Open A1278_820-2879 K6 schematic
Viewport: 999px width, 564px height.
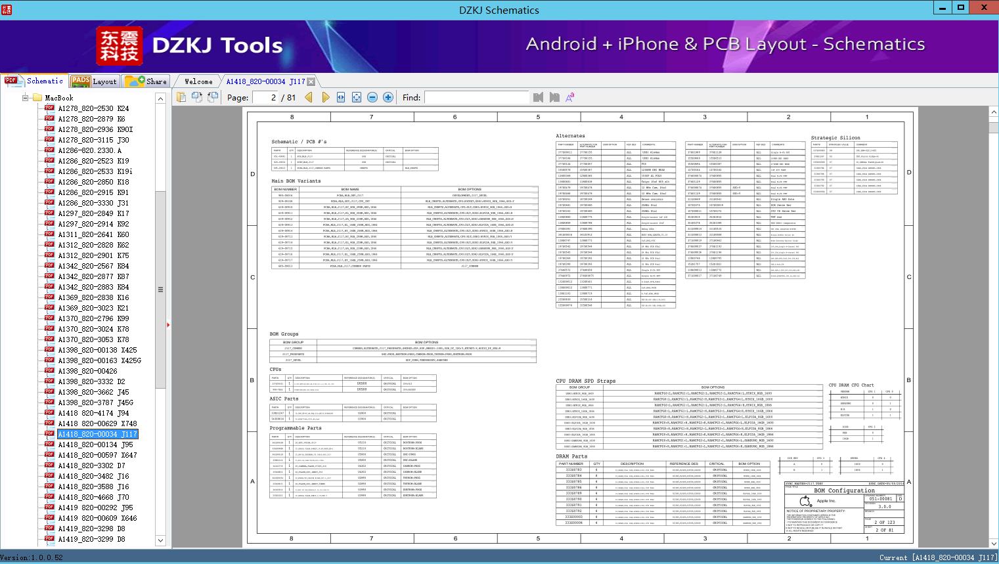91,119
